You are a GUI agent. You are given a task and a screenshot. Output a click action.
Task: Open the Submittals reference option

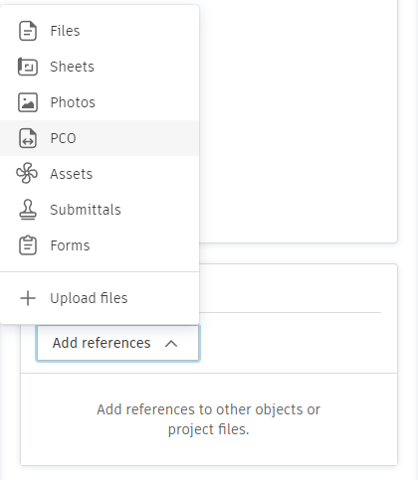(100, 210)
